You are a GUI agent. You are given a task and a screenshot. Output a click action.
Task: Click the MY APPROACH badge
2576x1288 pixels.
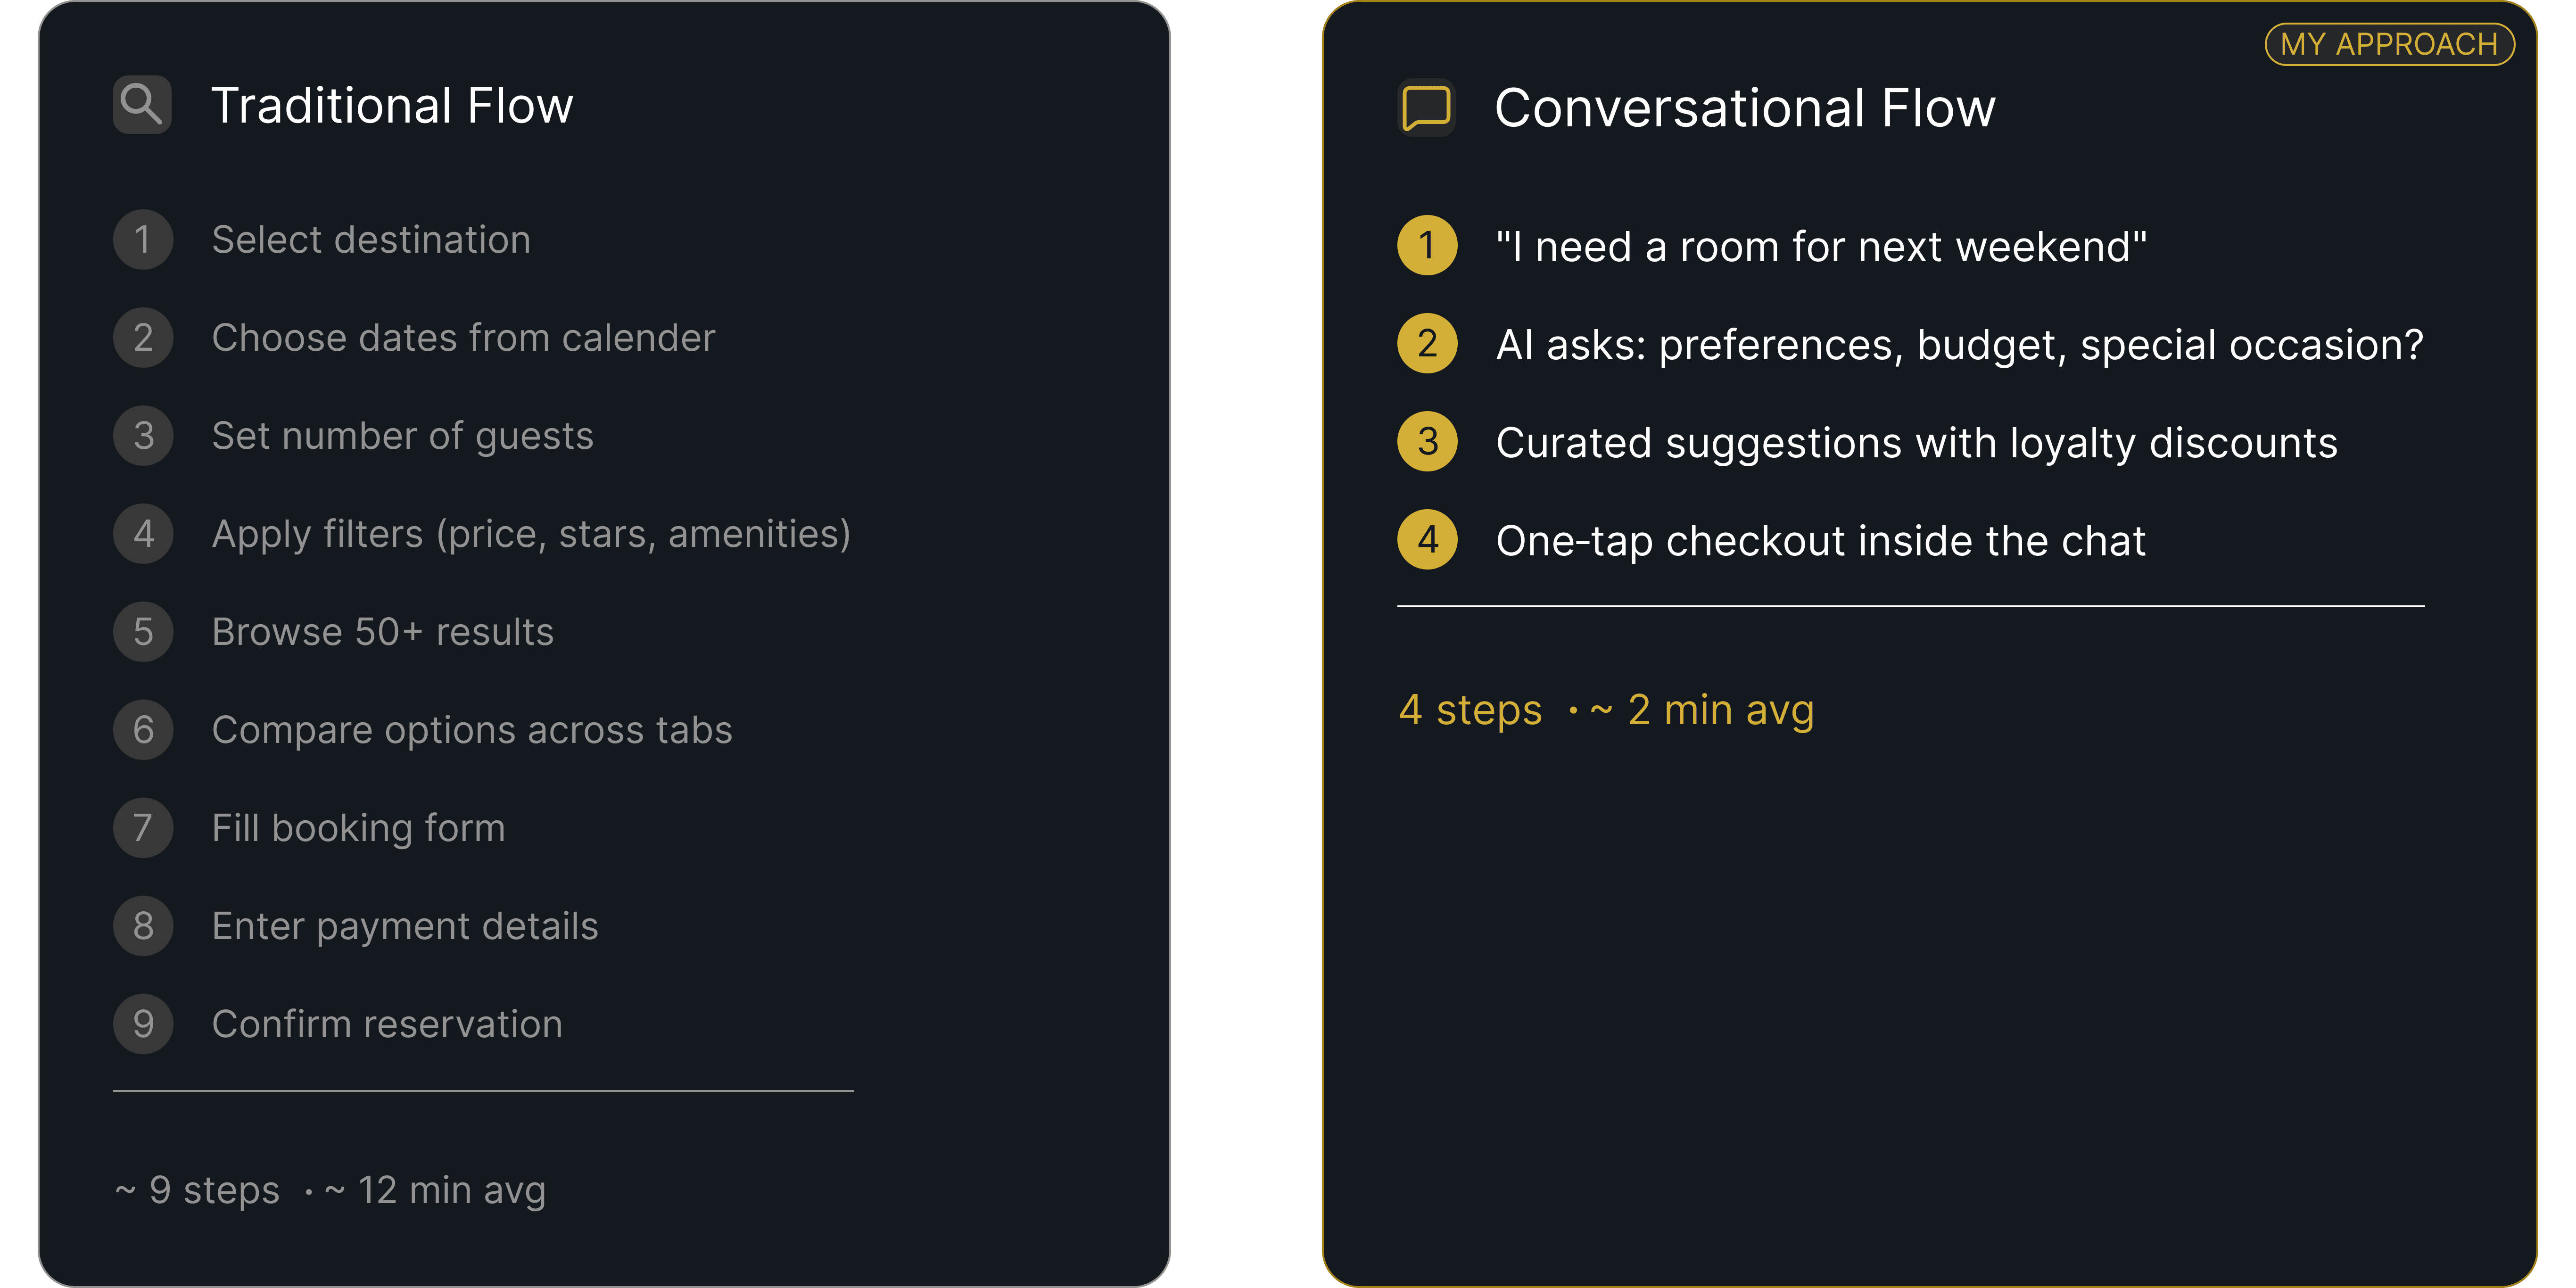2388,44
